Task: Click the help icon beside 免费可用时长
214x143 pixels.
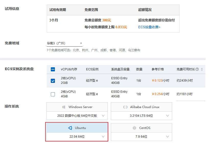Action: (x=197, y=69)
